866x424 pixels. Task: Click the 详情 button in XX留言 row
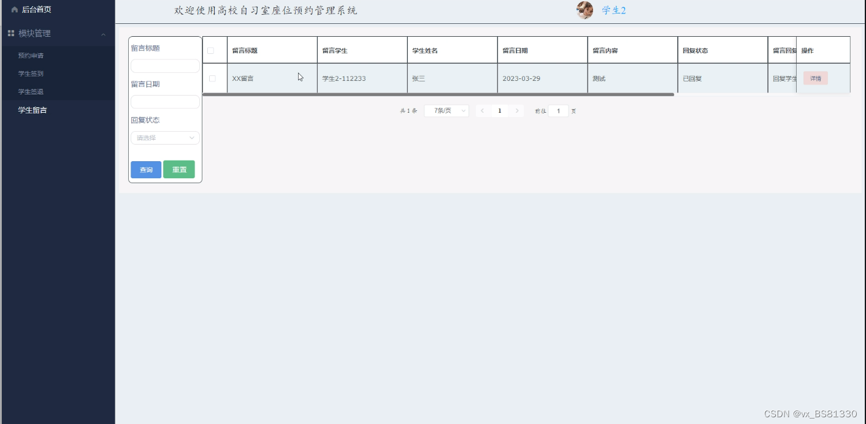[815, 78]
